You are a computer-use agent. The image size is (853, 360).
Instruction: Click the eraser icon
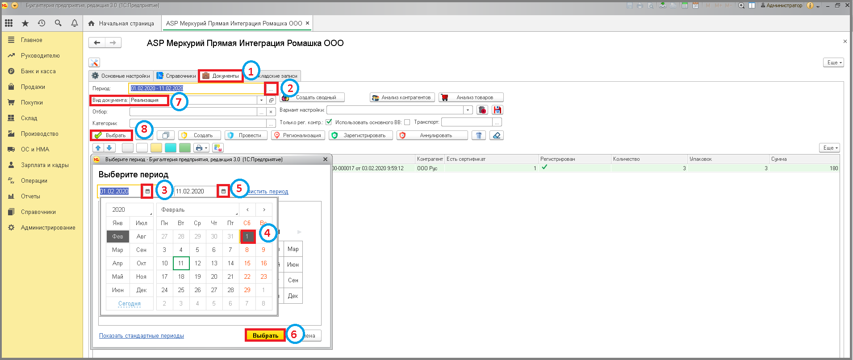(x=497, y=135)
